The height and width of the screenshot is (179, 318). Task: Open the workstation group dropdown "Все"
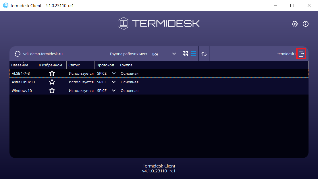click(x=164, y=54)
